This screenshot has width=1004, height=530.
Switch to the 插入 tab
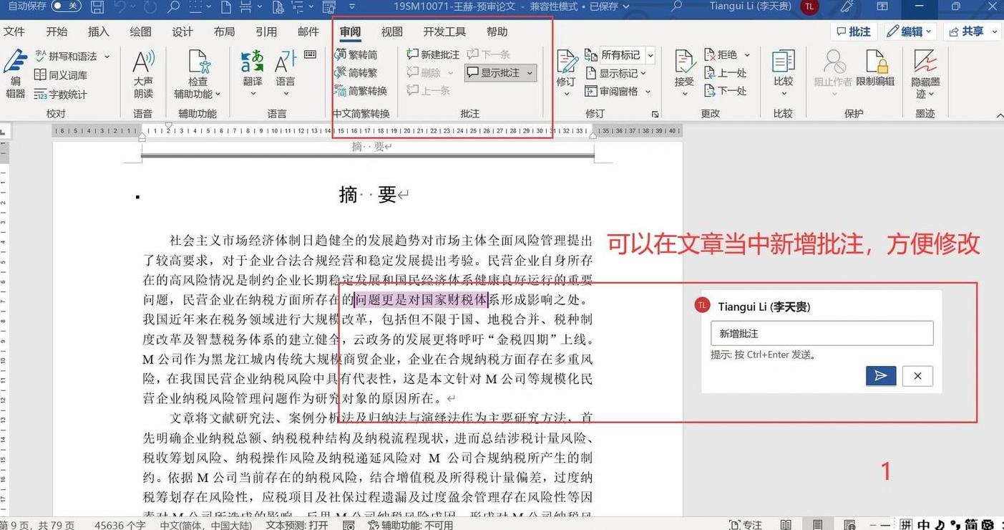point(99,32)
